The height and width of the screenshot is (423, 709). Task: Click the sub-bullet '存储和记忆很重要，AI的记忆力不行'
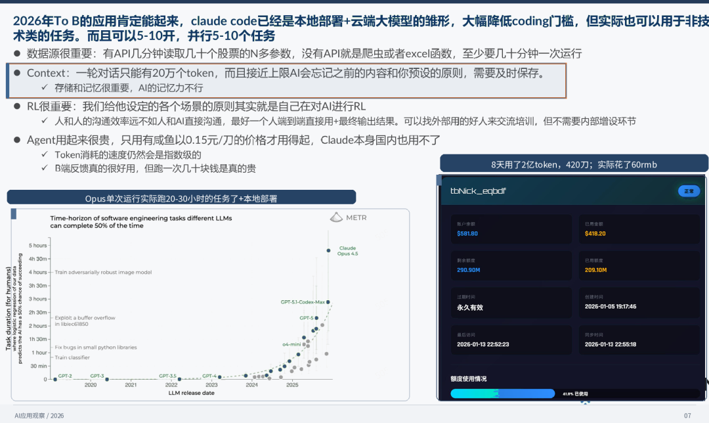tap(129, 88)
